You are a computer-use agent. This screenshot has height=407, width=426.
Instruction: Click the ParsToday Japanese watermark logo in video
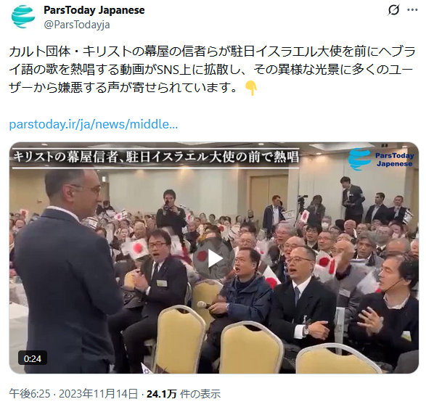381,160
